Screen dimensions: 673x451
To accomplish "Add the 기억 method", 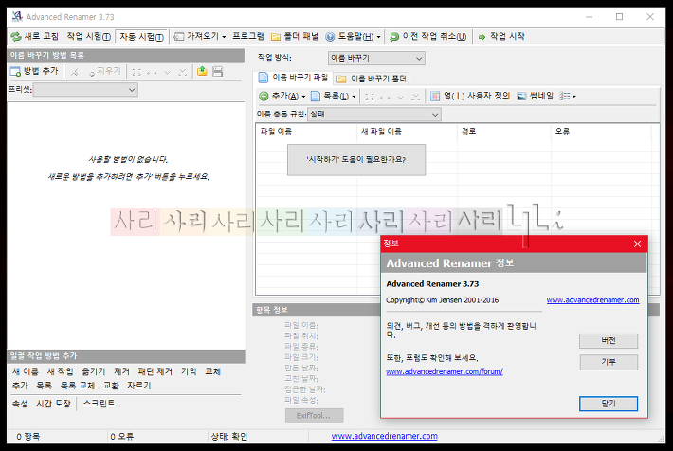I will pos(189,371).
